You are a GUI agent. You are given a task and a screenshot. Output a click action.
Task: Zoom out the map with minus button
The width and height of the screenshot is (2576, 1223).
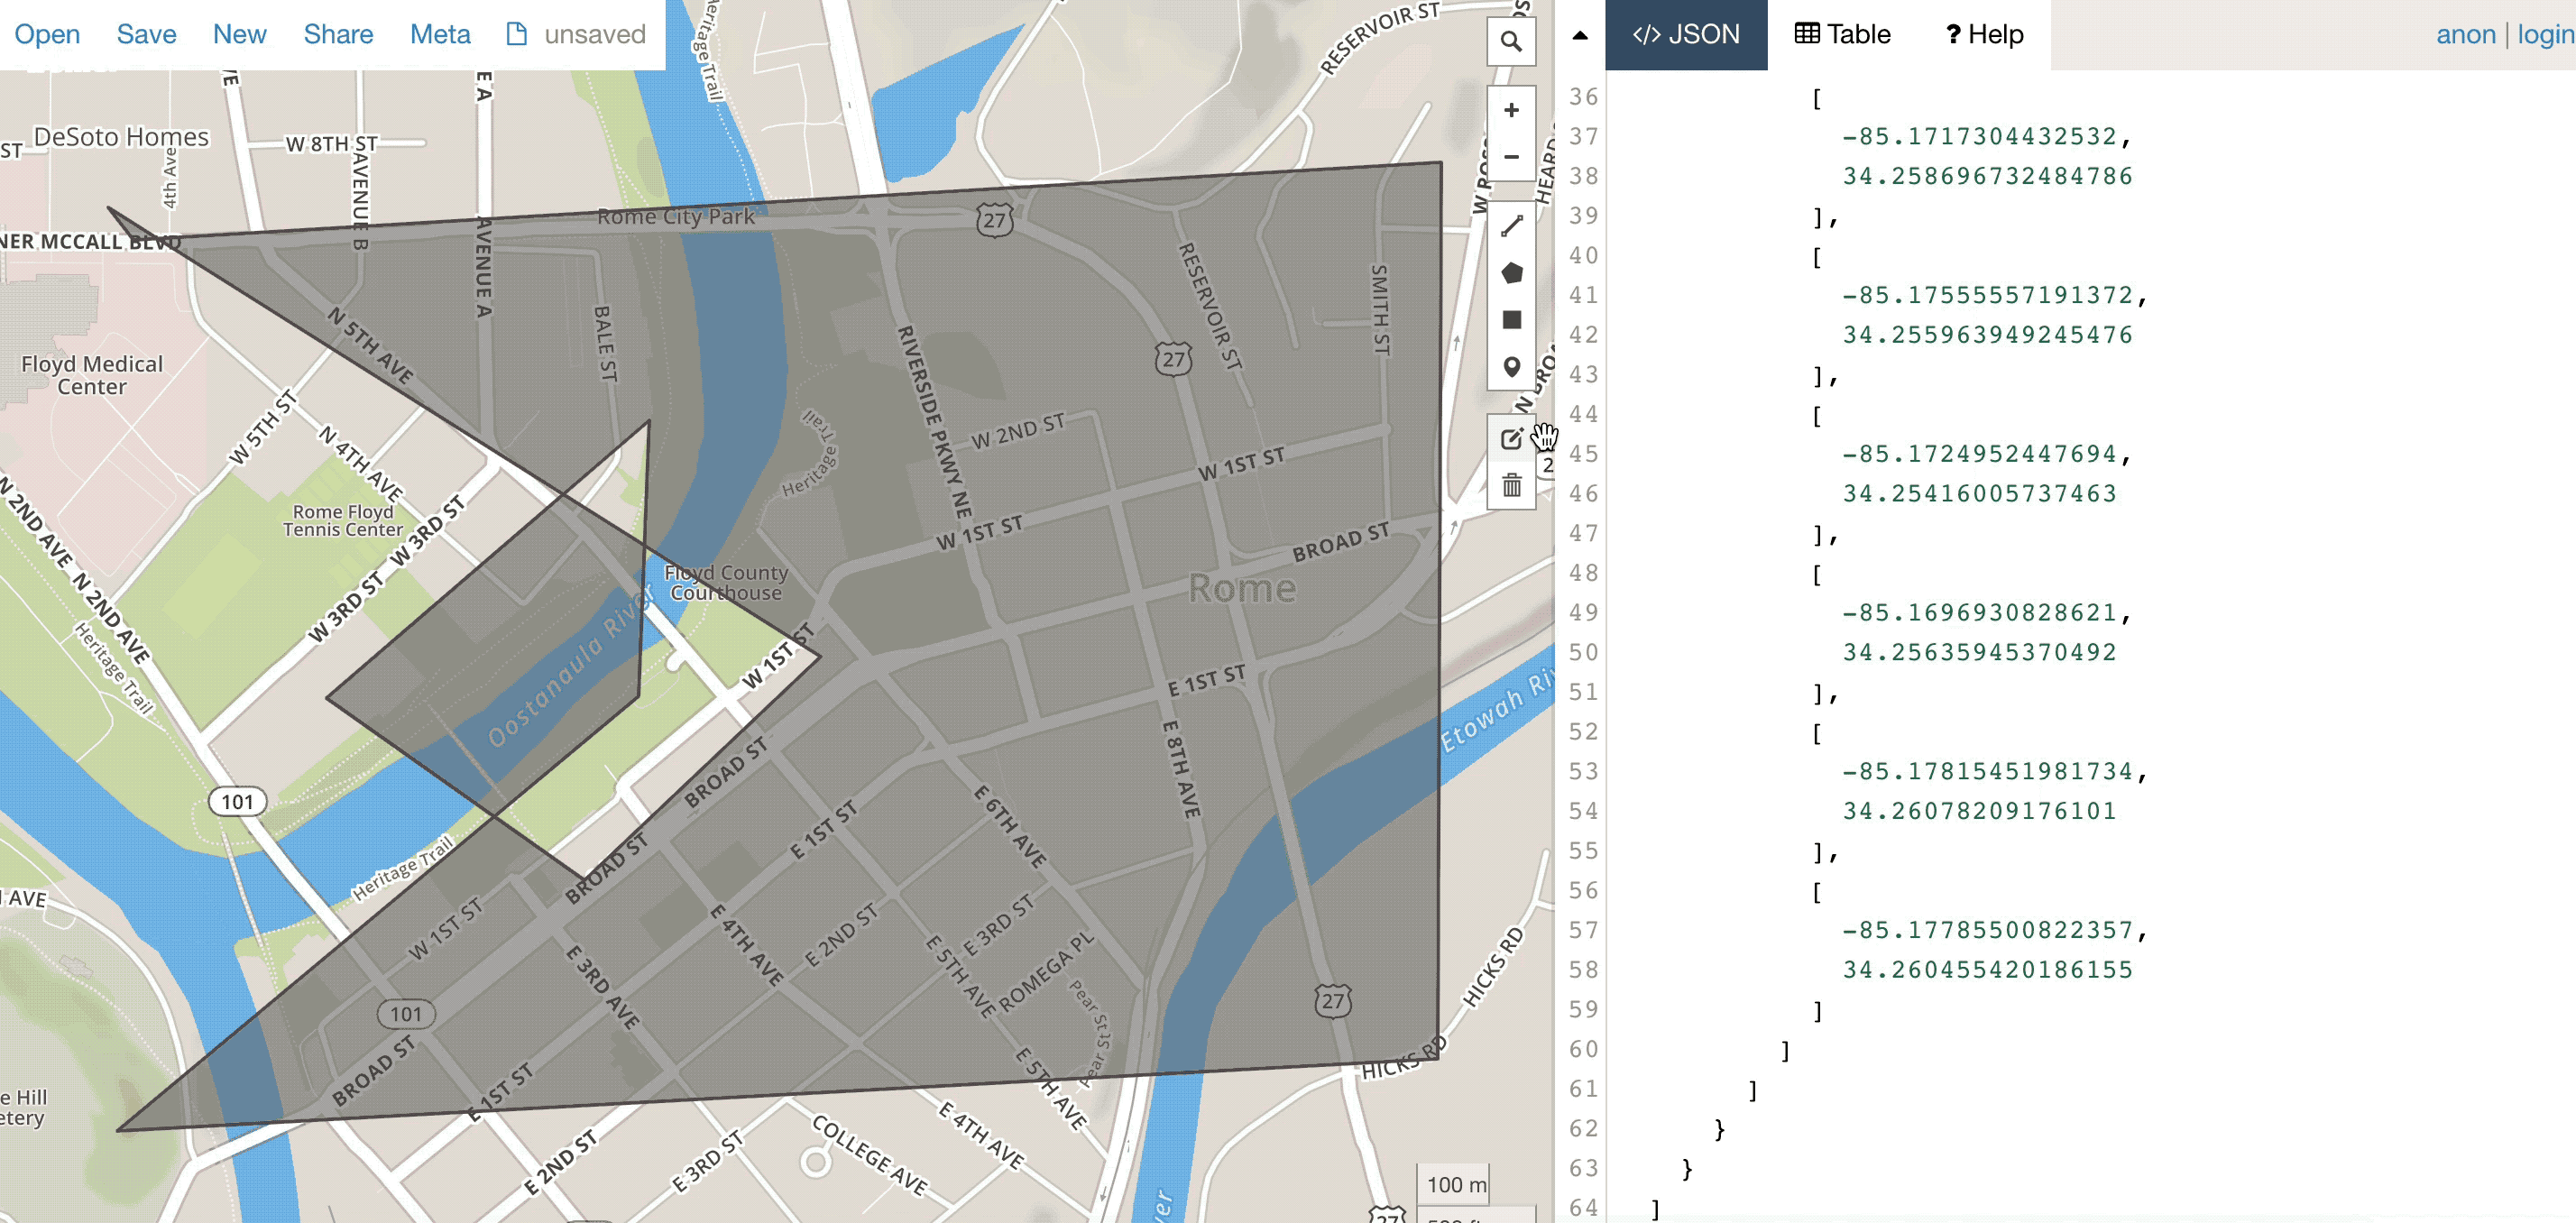[x=1510, y=157]
